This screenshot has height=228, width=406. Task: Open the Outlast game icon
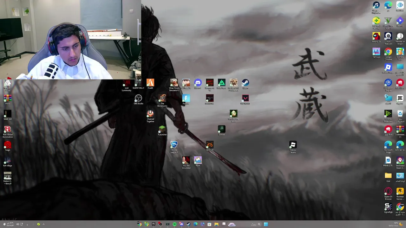pos(221,130)
